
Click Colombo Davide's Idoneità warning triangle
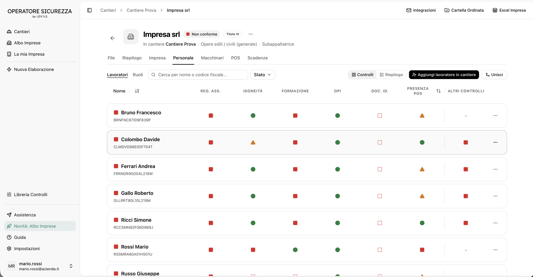pyautogui.click(x=253, y=143)
